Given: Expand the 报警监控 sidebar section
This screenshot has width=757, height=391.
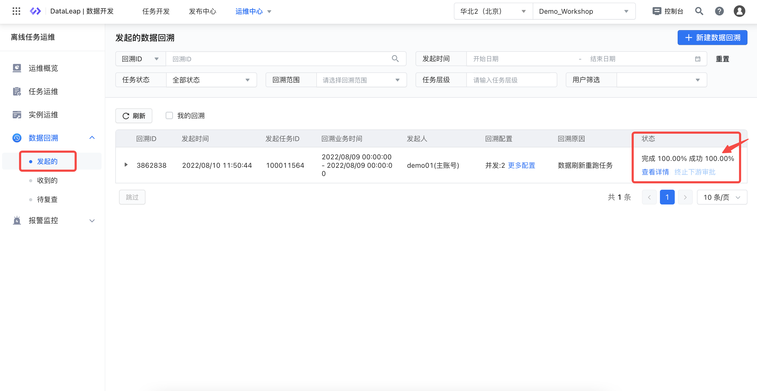Looking at the screenshot, I should point(92,220).
